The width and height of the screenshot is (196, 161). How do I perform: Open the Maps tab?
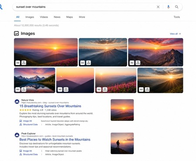click(x=70, y=17)
